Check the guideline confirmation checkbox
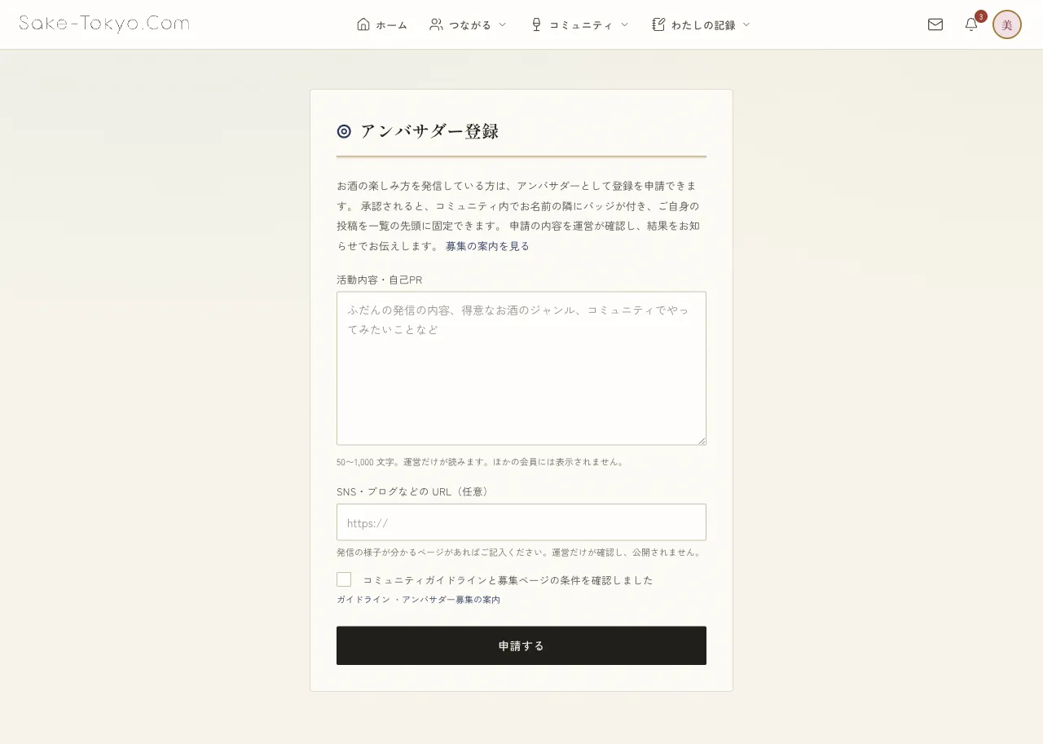1043x744 pixels. tap(344, 579)
